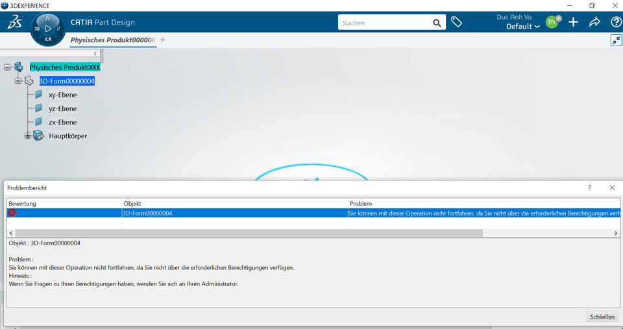Click the Share arrow icon

(594, 22)
